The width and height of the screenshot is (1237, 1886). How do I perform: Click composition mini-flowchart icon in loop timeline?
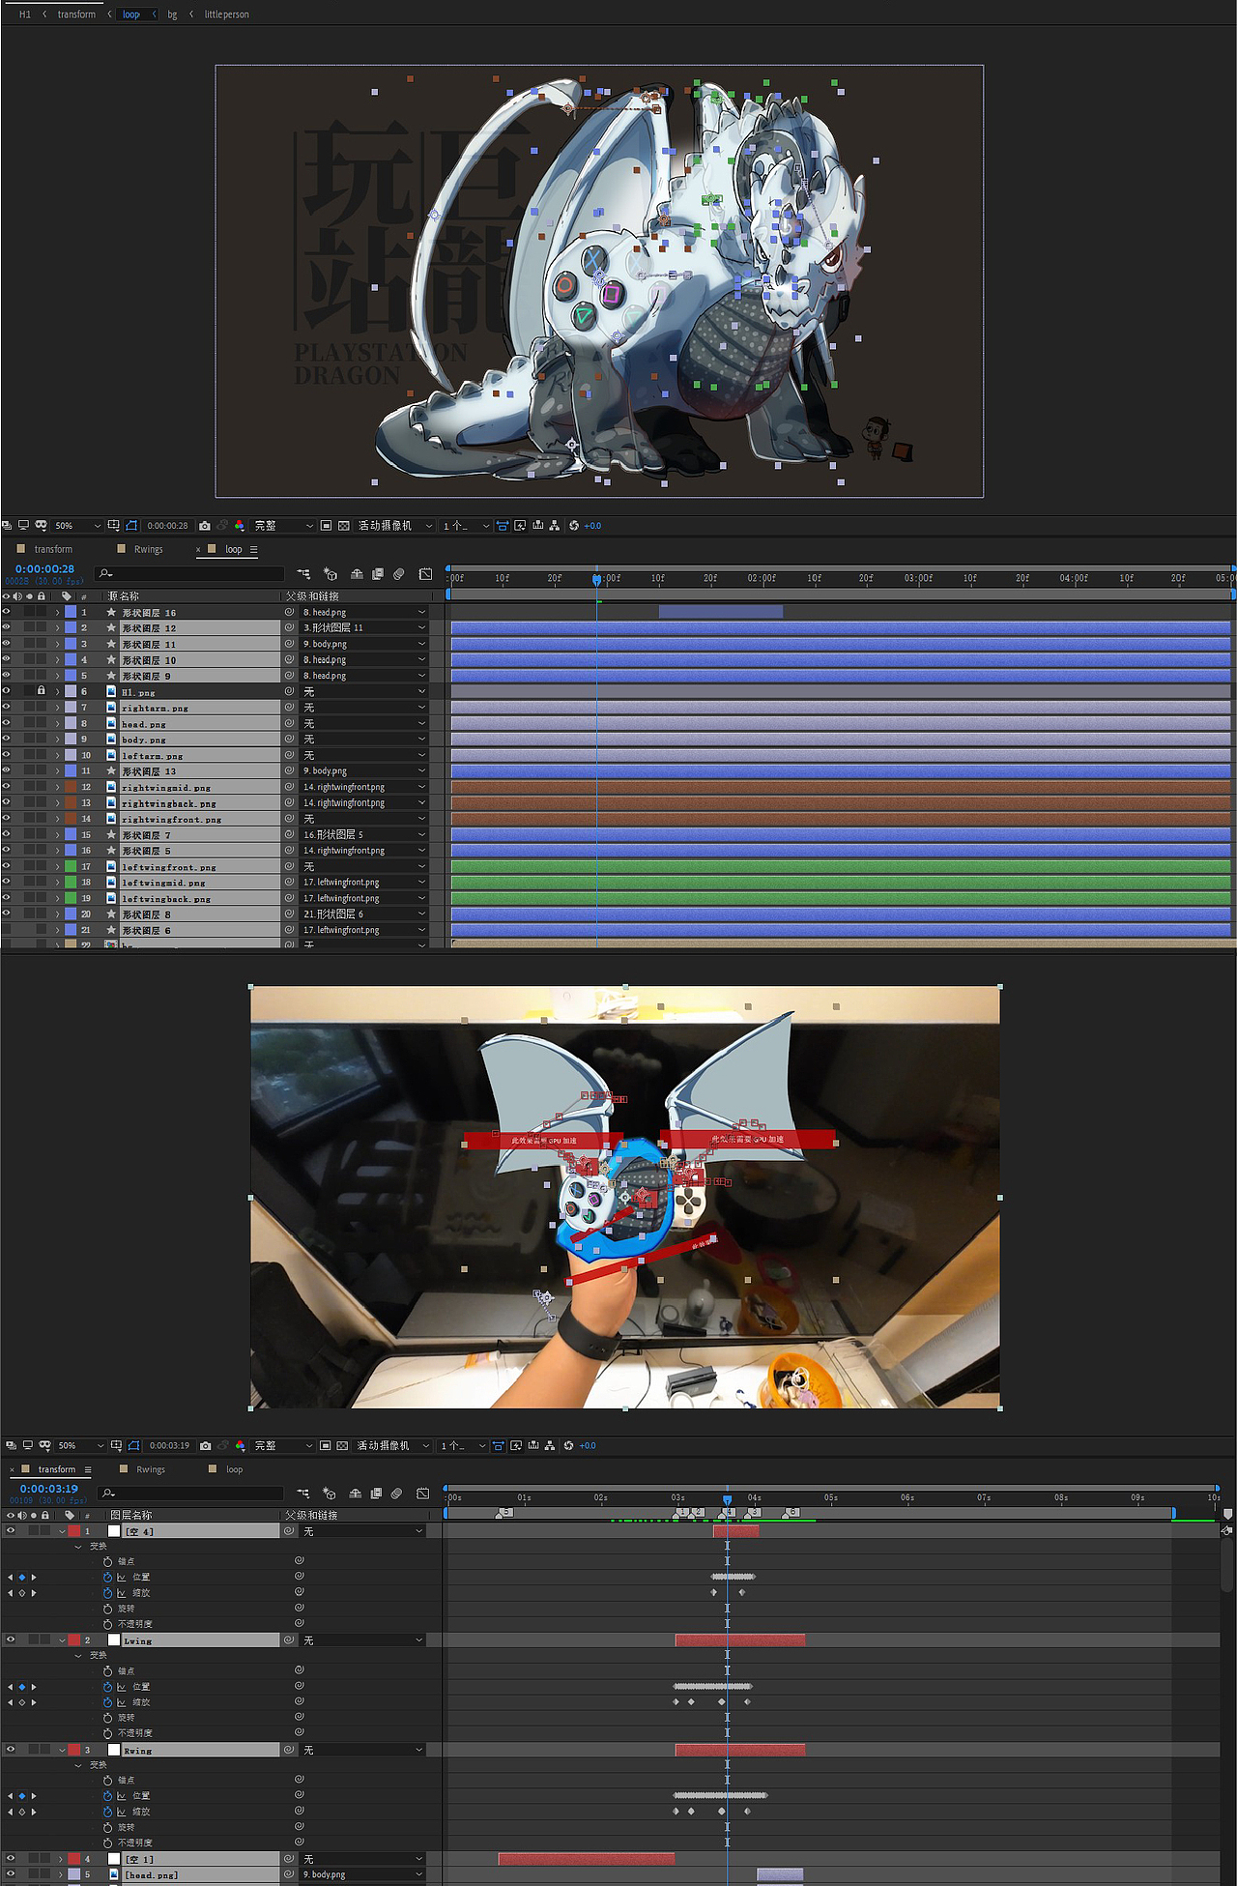(303, 574)
